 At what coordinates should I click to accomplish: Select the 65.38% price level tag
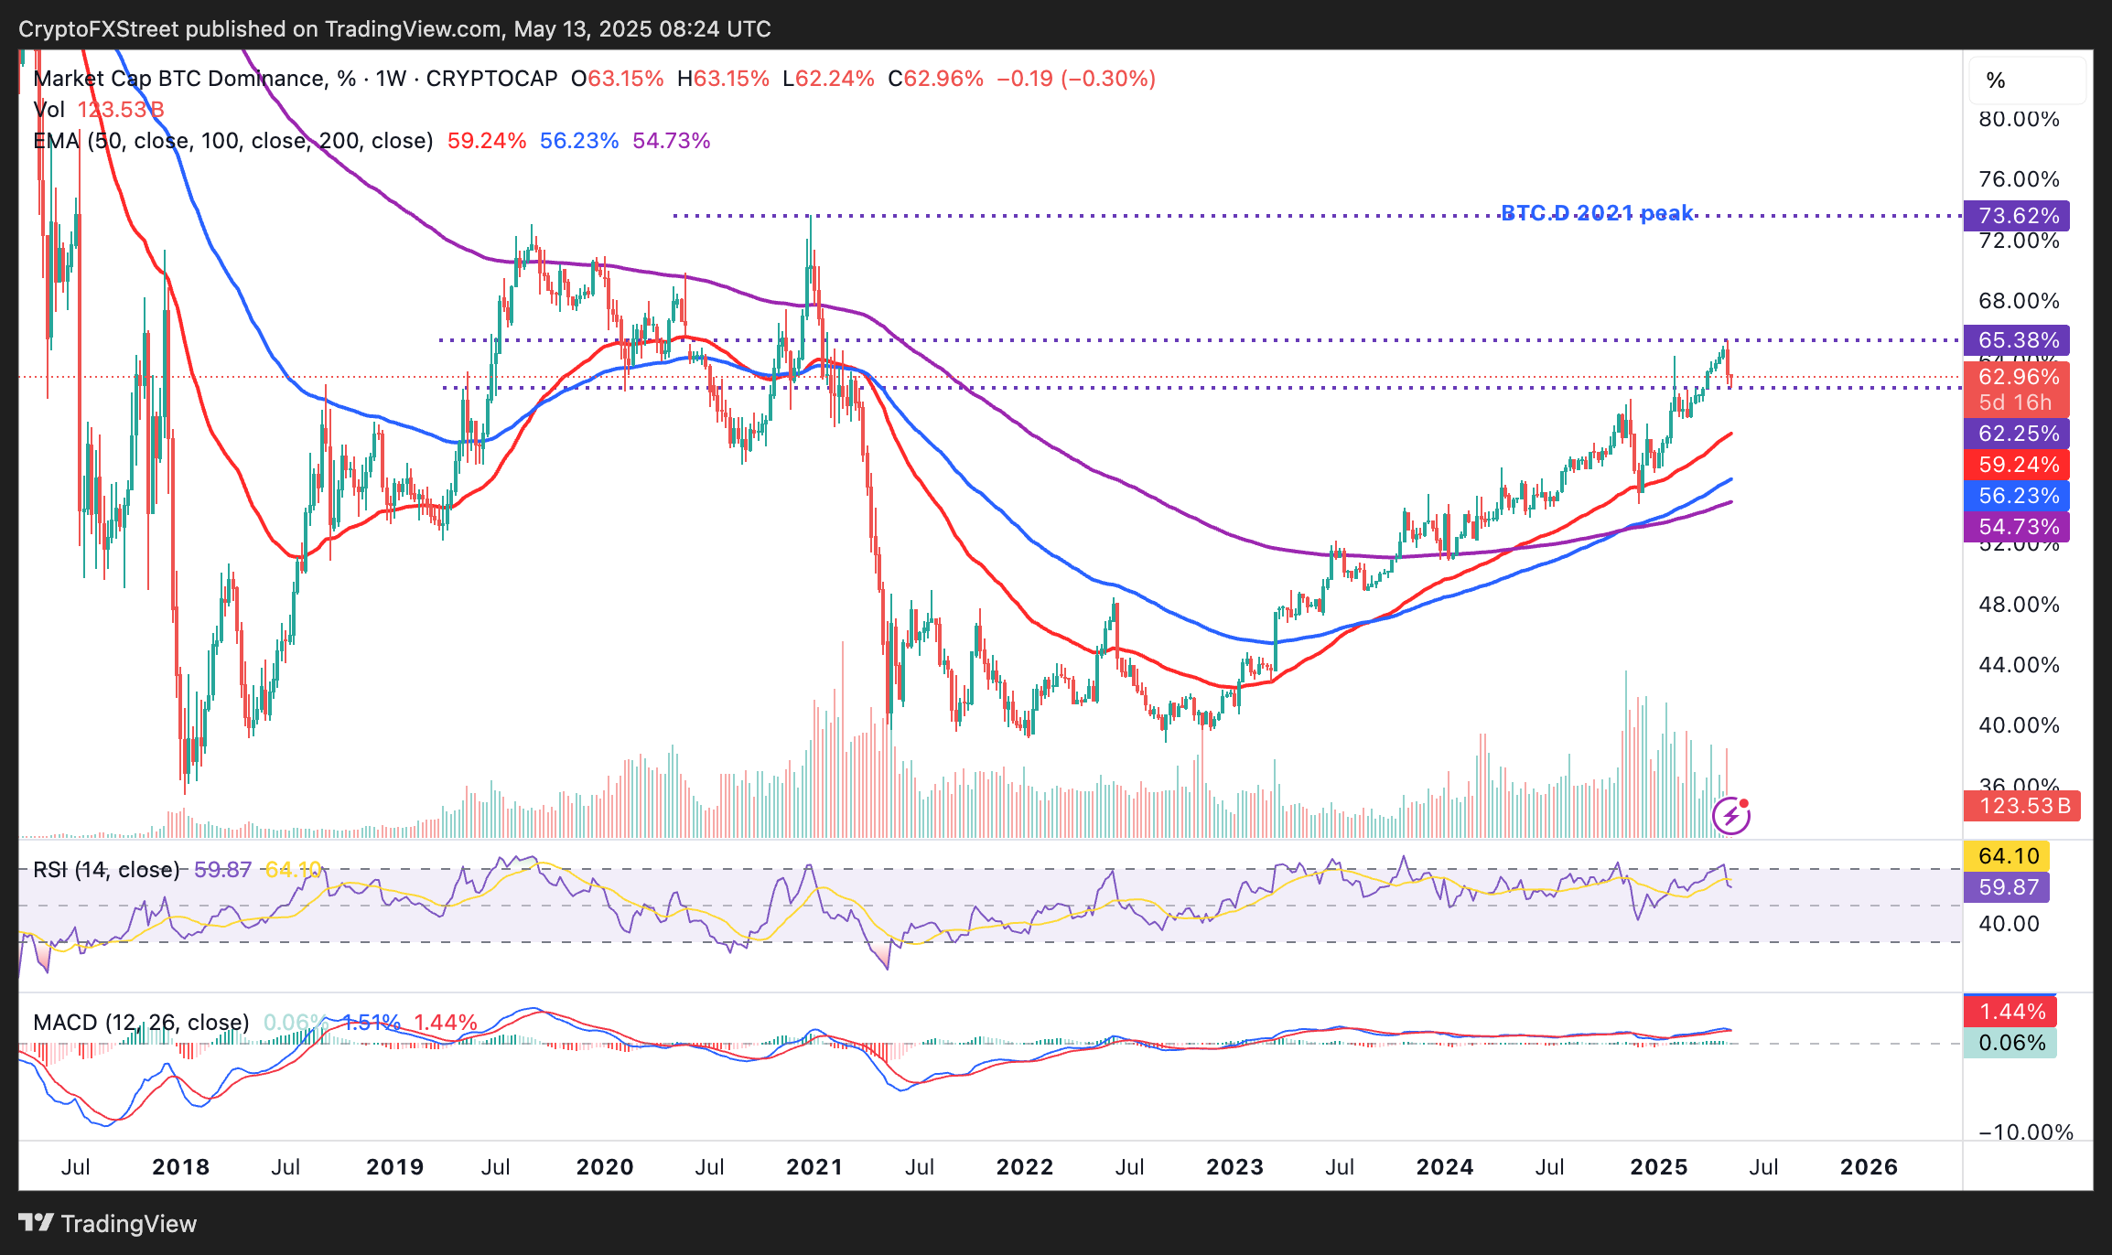2017,340
